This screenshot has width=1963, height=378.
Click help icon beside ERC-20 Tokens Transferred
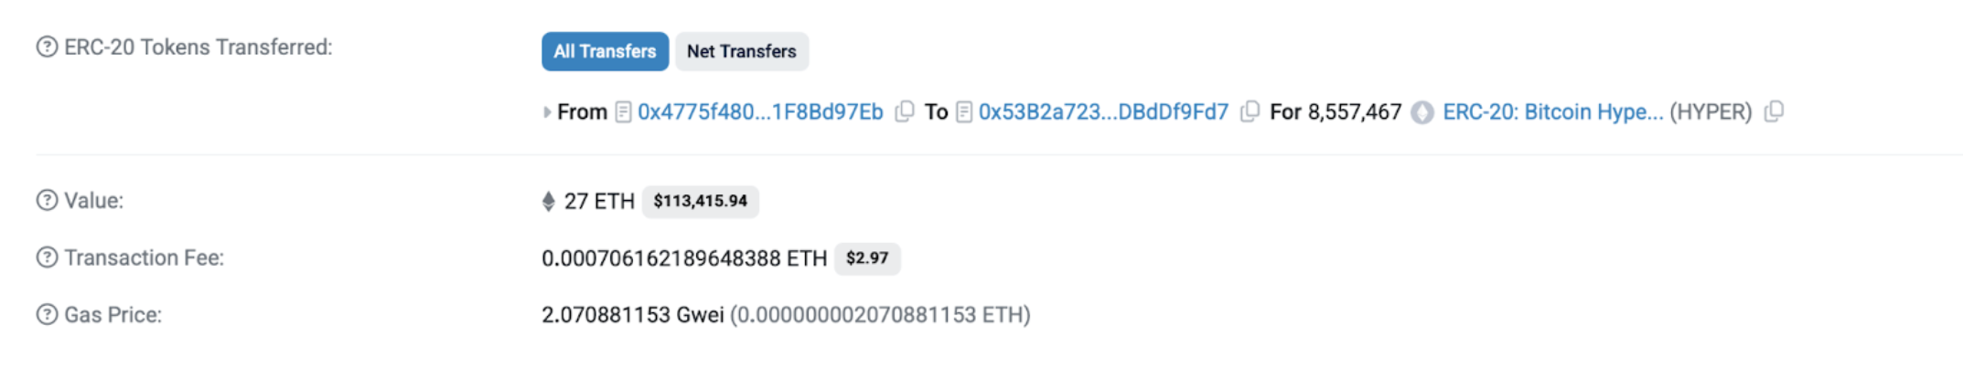[47, 47]
